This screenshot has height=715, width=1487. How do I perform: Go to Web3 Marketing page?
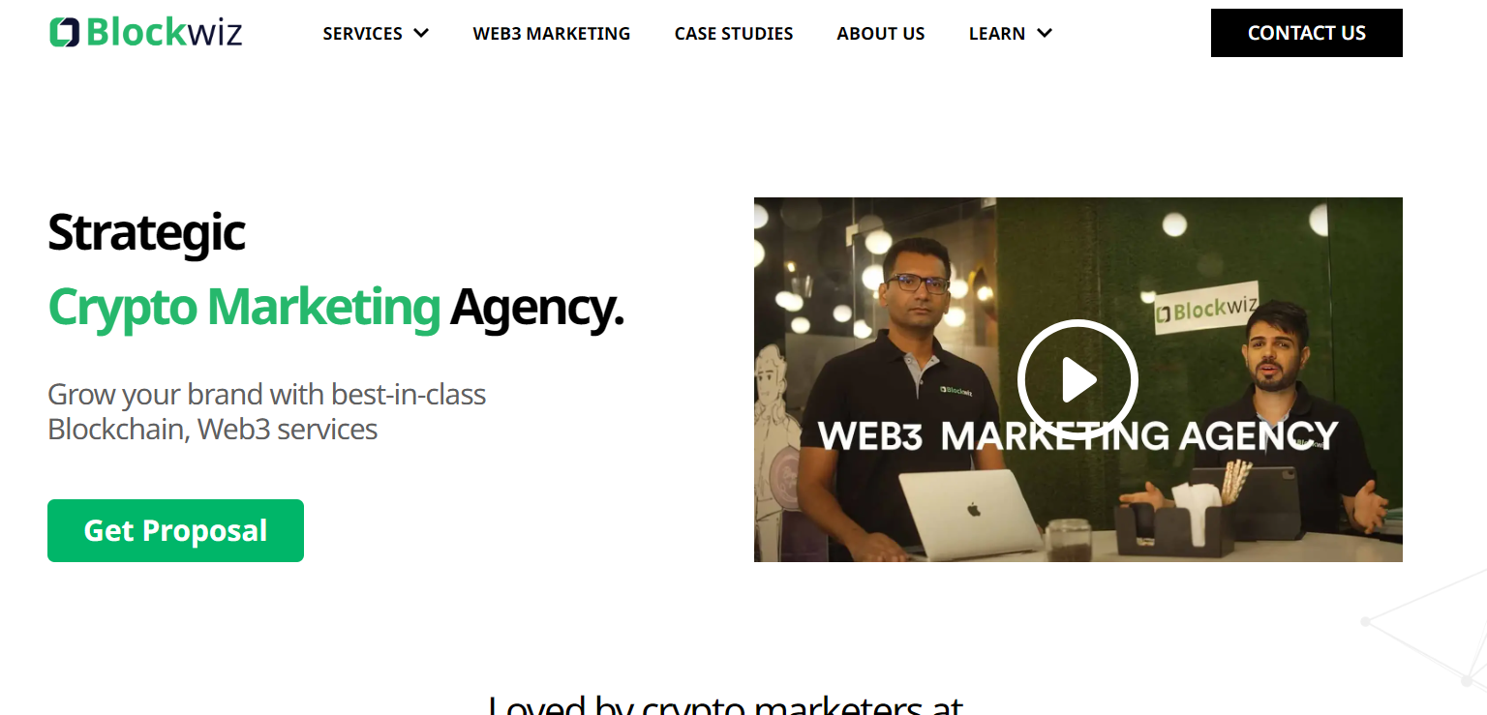pos(552,34)
